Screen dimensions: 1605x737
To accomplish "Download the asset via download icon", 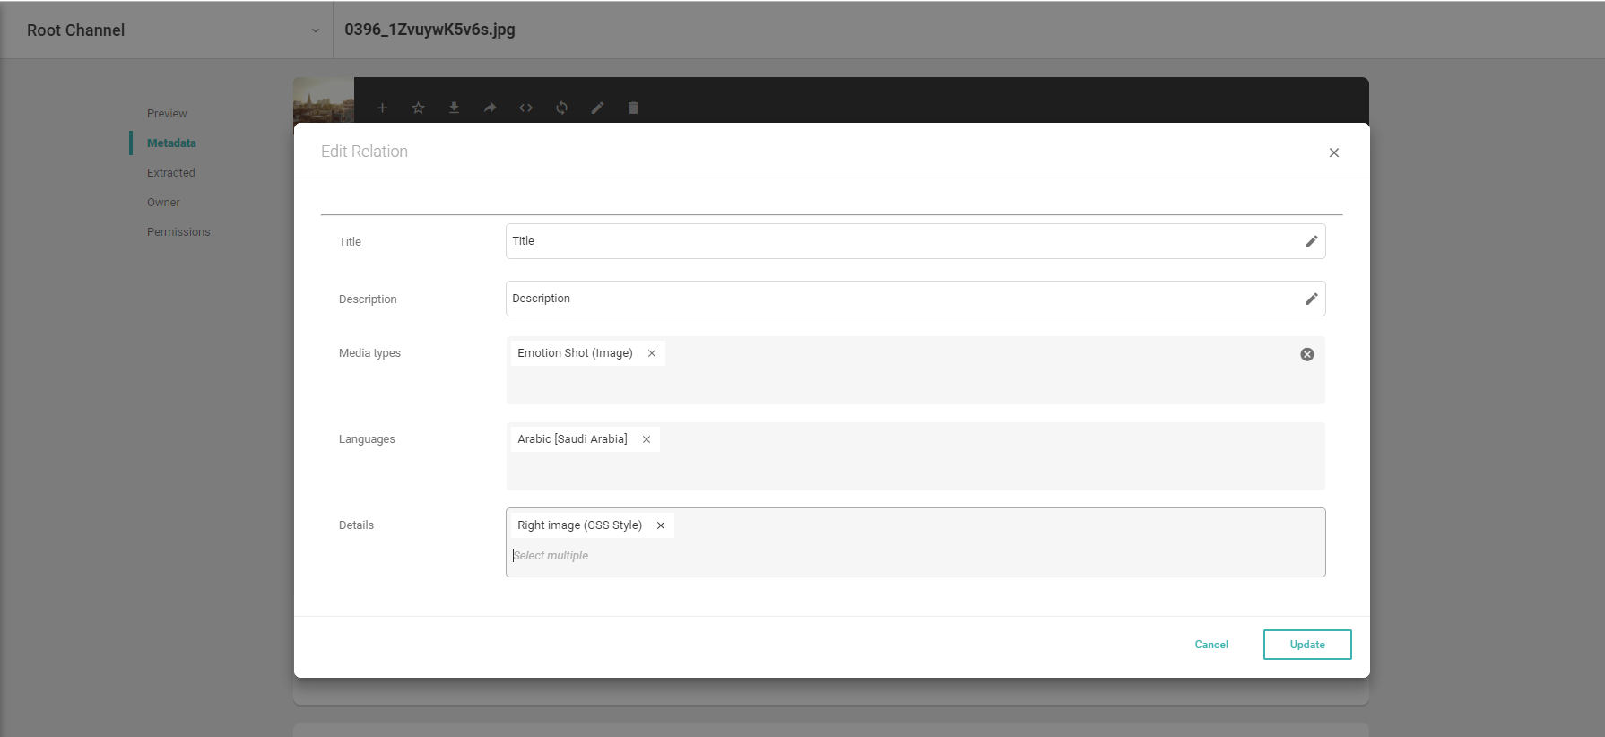I will click(454, 108).
